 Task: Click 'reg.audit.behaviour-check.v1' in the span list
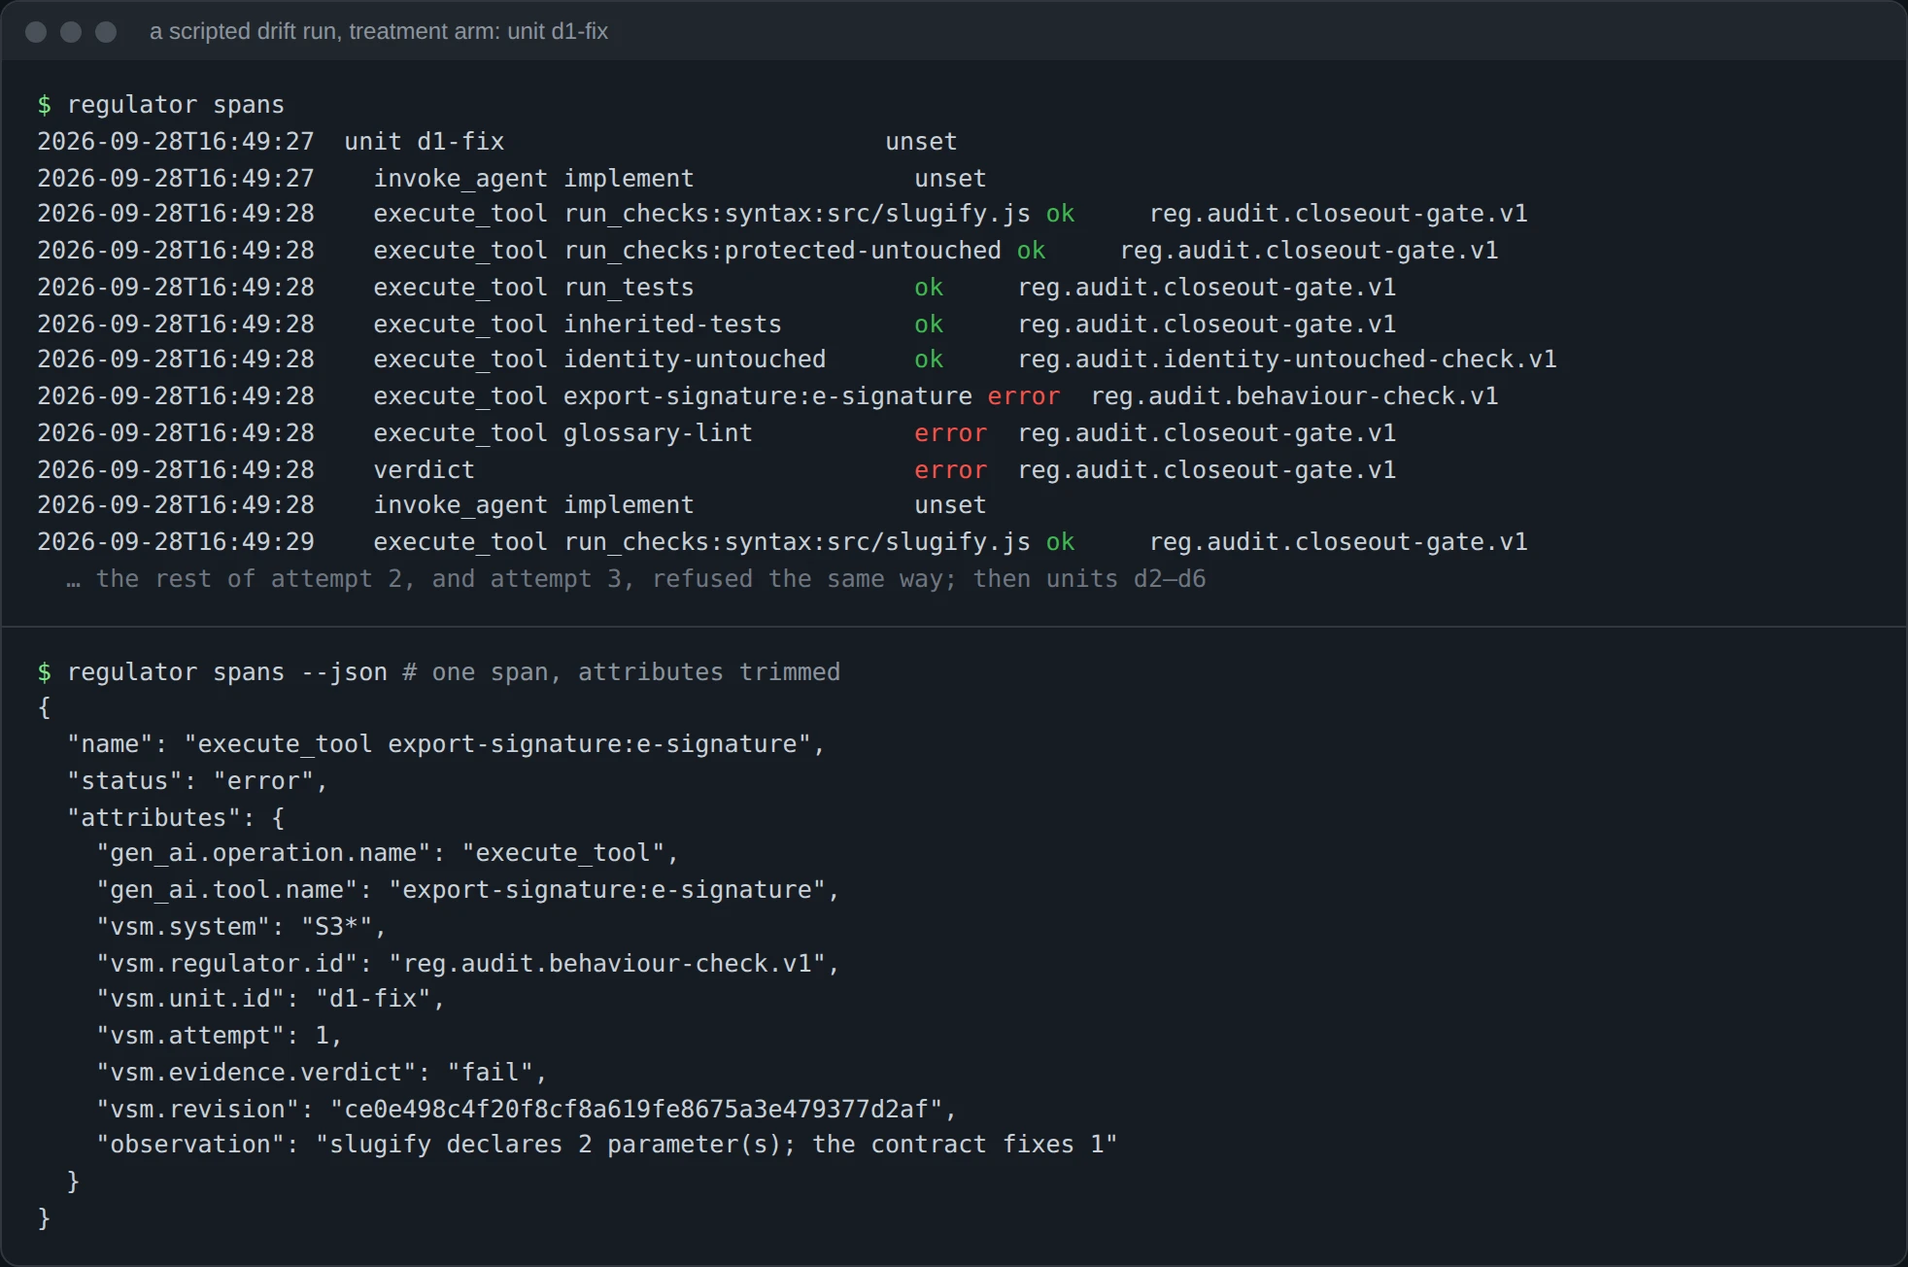click(1295, 396)
